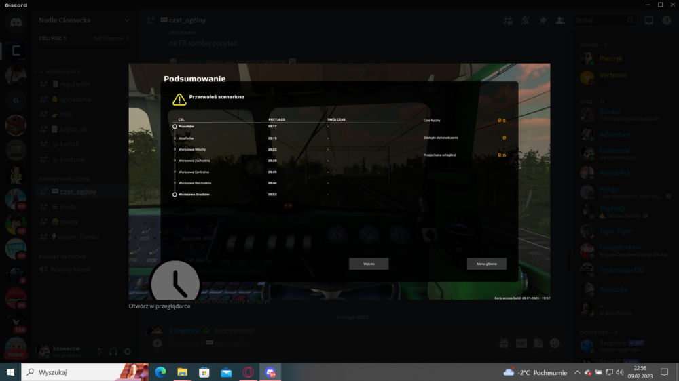Show hidden system tray icons chevron

[577, 372]
